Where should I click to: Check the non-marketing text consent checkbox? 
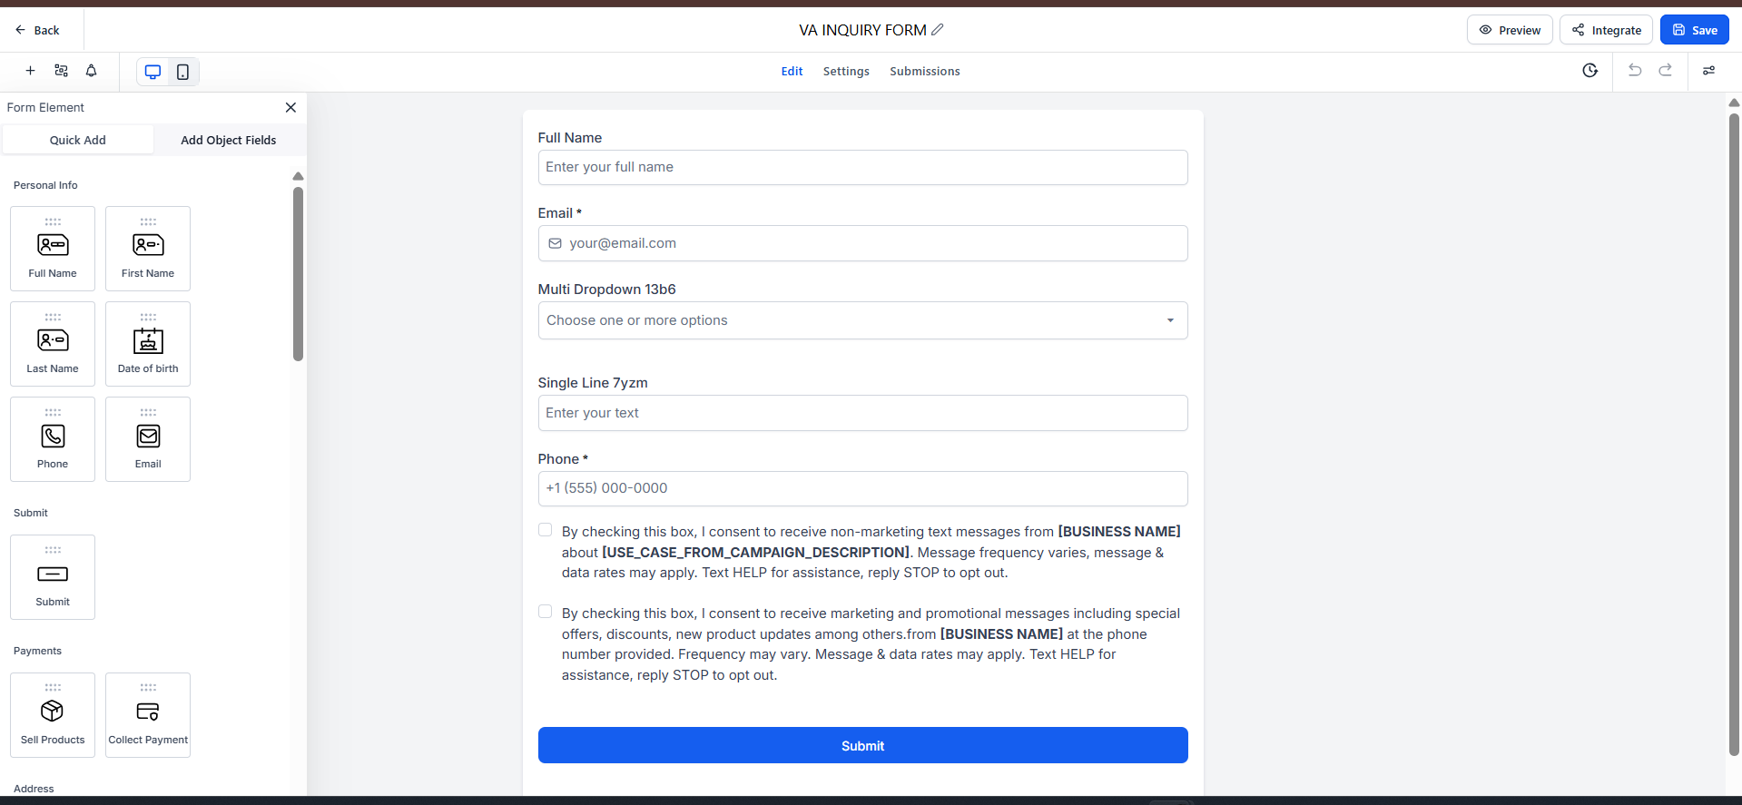(545, 530)
